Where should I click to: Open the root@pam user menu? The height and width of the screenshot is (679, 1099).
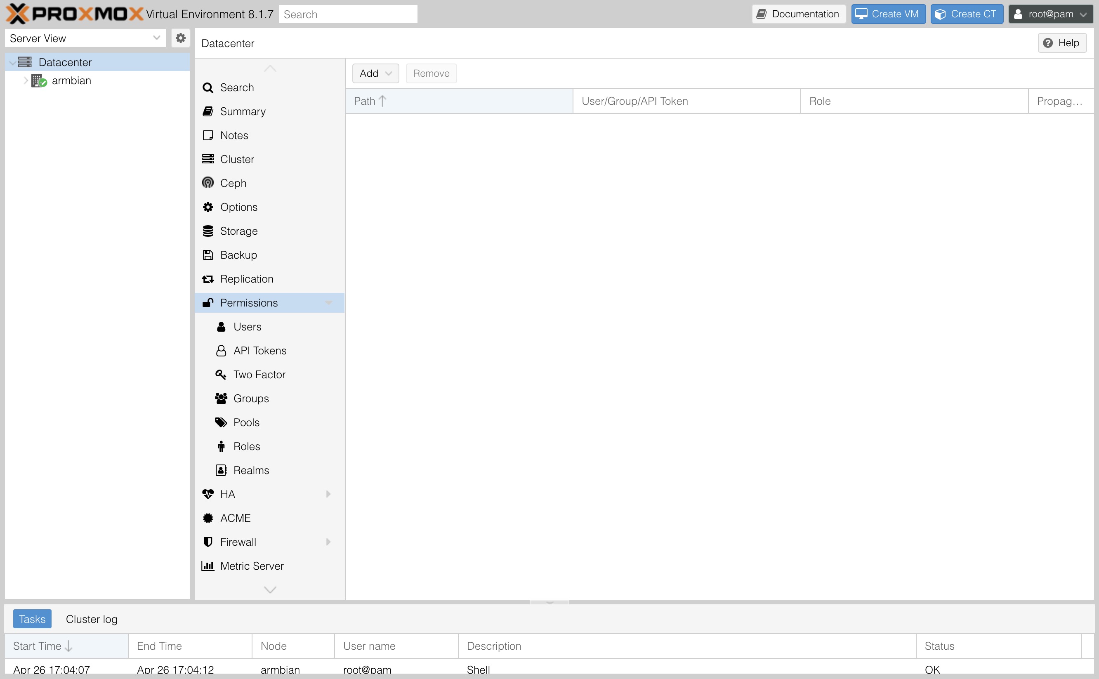tap(1050, 14)
